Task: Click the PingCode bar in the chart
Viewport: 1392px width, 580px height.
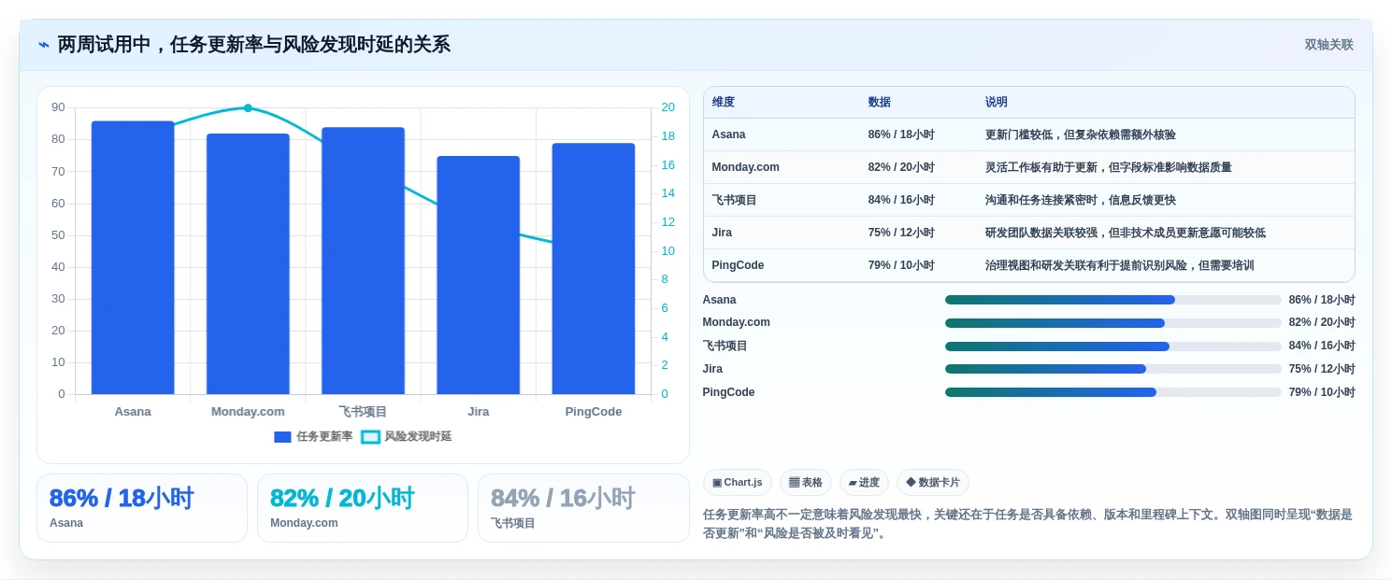Action: [593, 269]
